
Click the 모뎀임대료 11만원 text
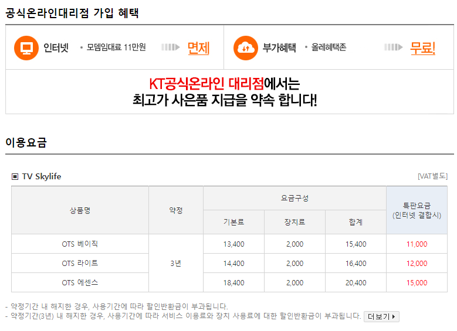pos(116,47)
